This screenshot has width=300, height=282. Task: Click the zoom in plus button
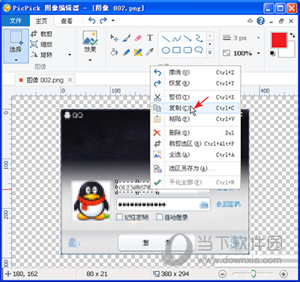click(x=283, y=274)
